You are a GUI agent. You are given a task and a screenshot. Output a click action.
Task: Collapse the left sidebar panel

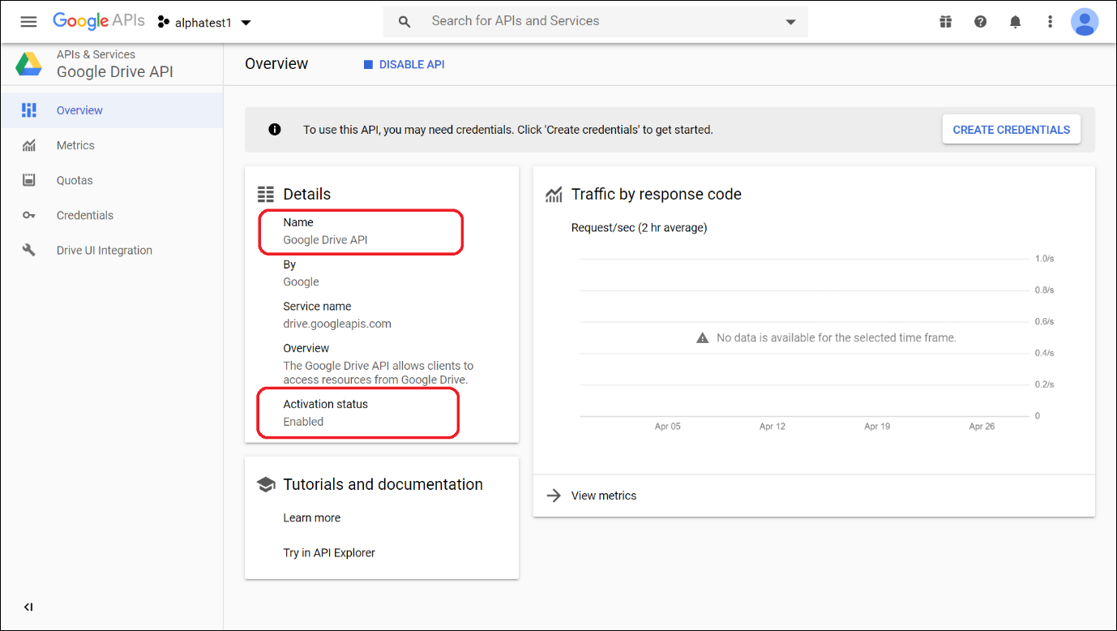(x=28, y=607)
